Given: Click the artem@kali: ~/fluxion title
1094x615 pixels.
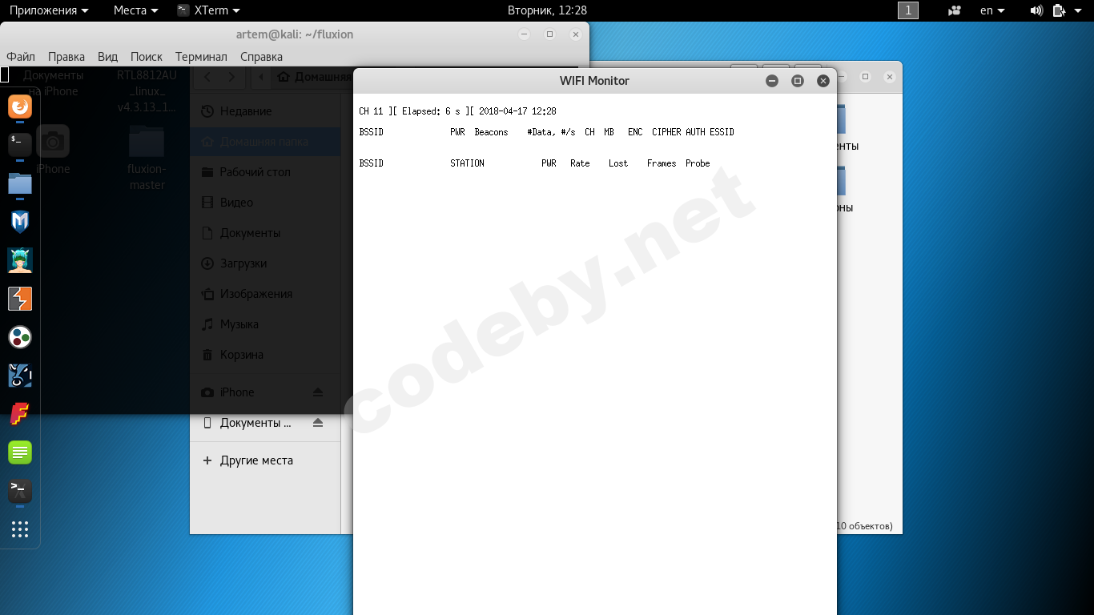Looking at the screenshot, I should point(295,34).
